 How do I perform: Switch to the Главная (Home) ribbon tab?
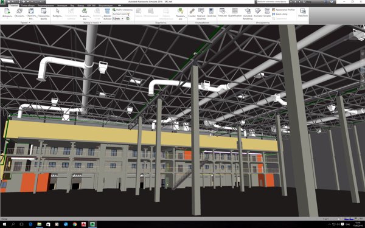tap(14, 5)
